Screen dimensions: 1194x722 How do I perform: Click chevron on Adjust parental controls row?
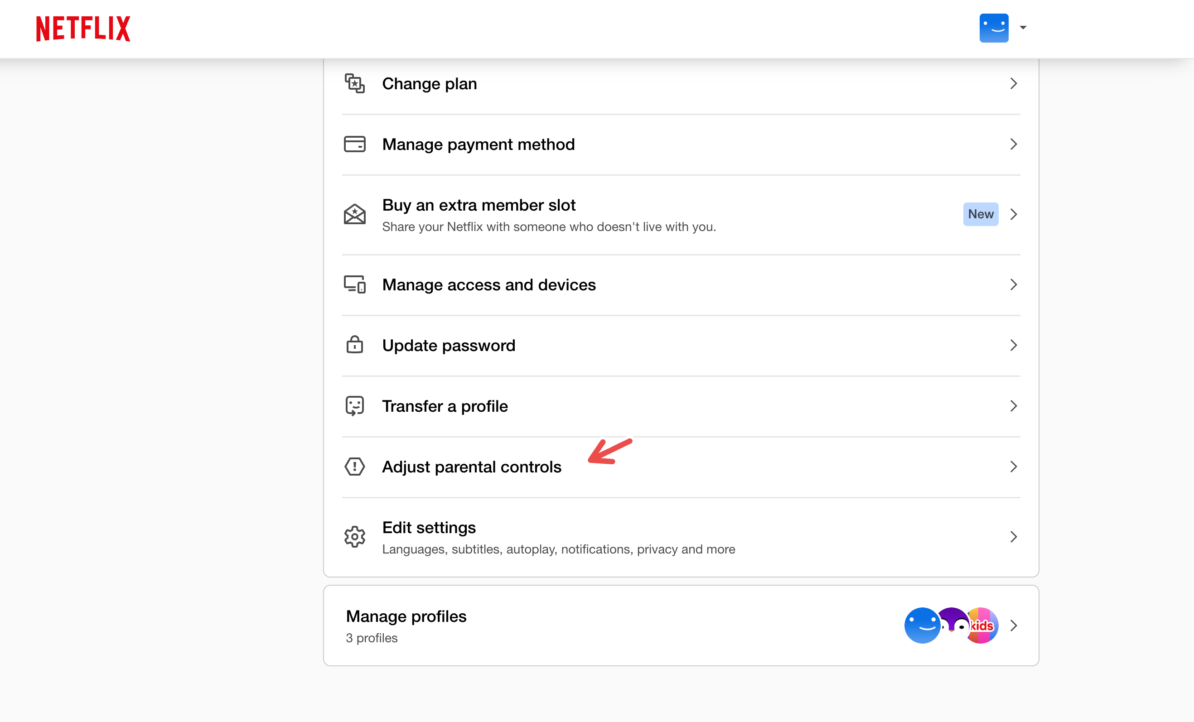click(1013, 467)
